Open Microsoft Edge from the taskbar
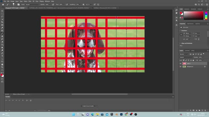Viewport: 209px width, 117px height. pyautogui.click(x=92, y=114)
